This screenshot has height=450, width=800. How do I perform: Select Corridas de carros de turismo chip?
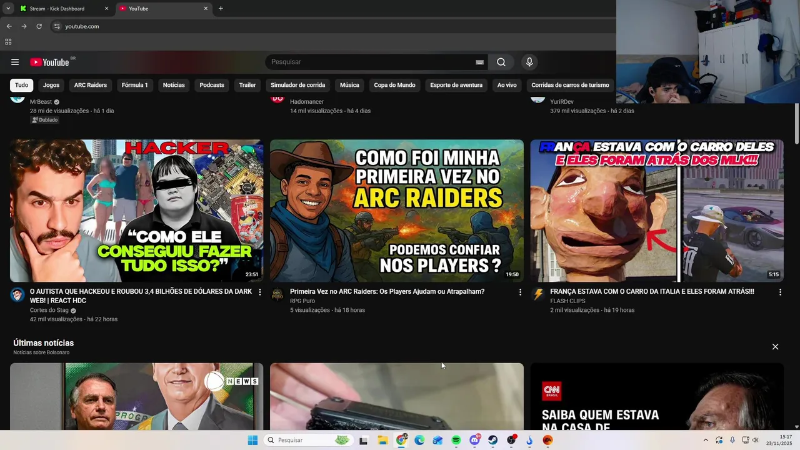coord(570,85)
